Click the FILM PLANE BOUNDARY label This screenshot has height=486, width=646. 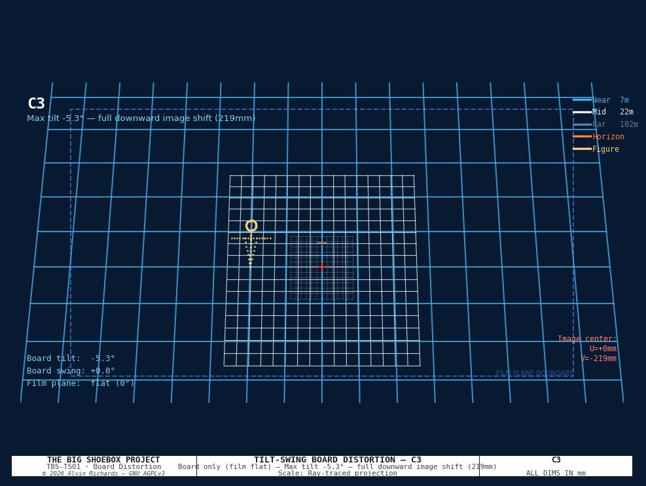(534, 373)
